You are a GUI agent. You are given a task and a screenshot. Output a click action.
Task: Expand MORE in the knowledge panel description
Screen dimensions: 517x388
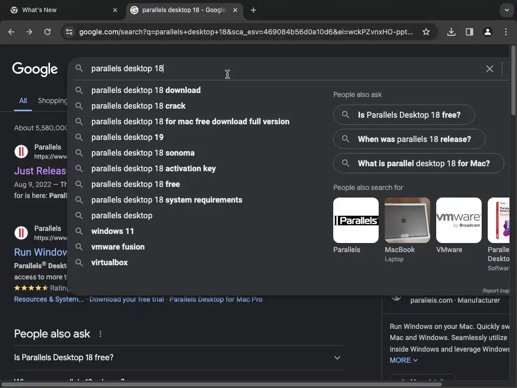click(403, 360)
